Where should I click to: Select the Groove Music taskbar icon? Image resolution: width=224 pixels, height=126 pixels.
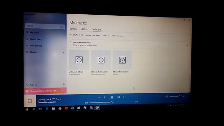point(97,107)
